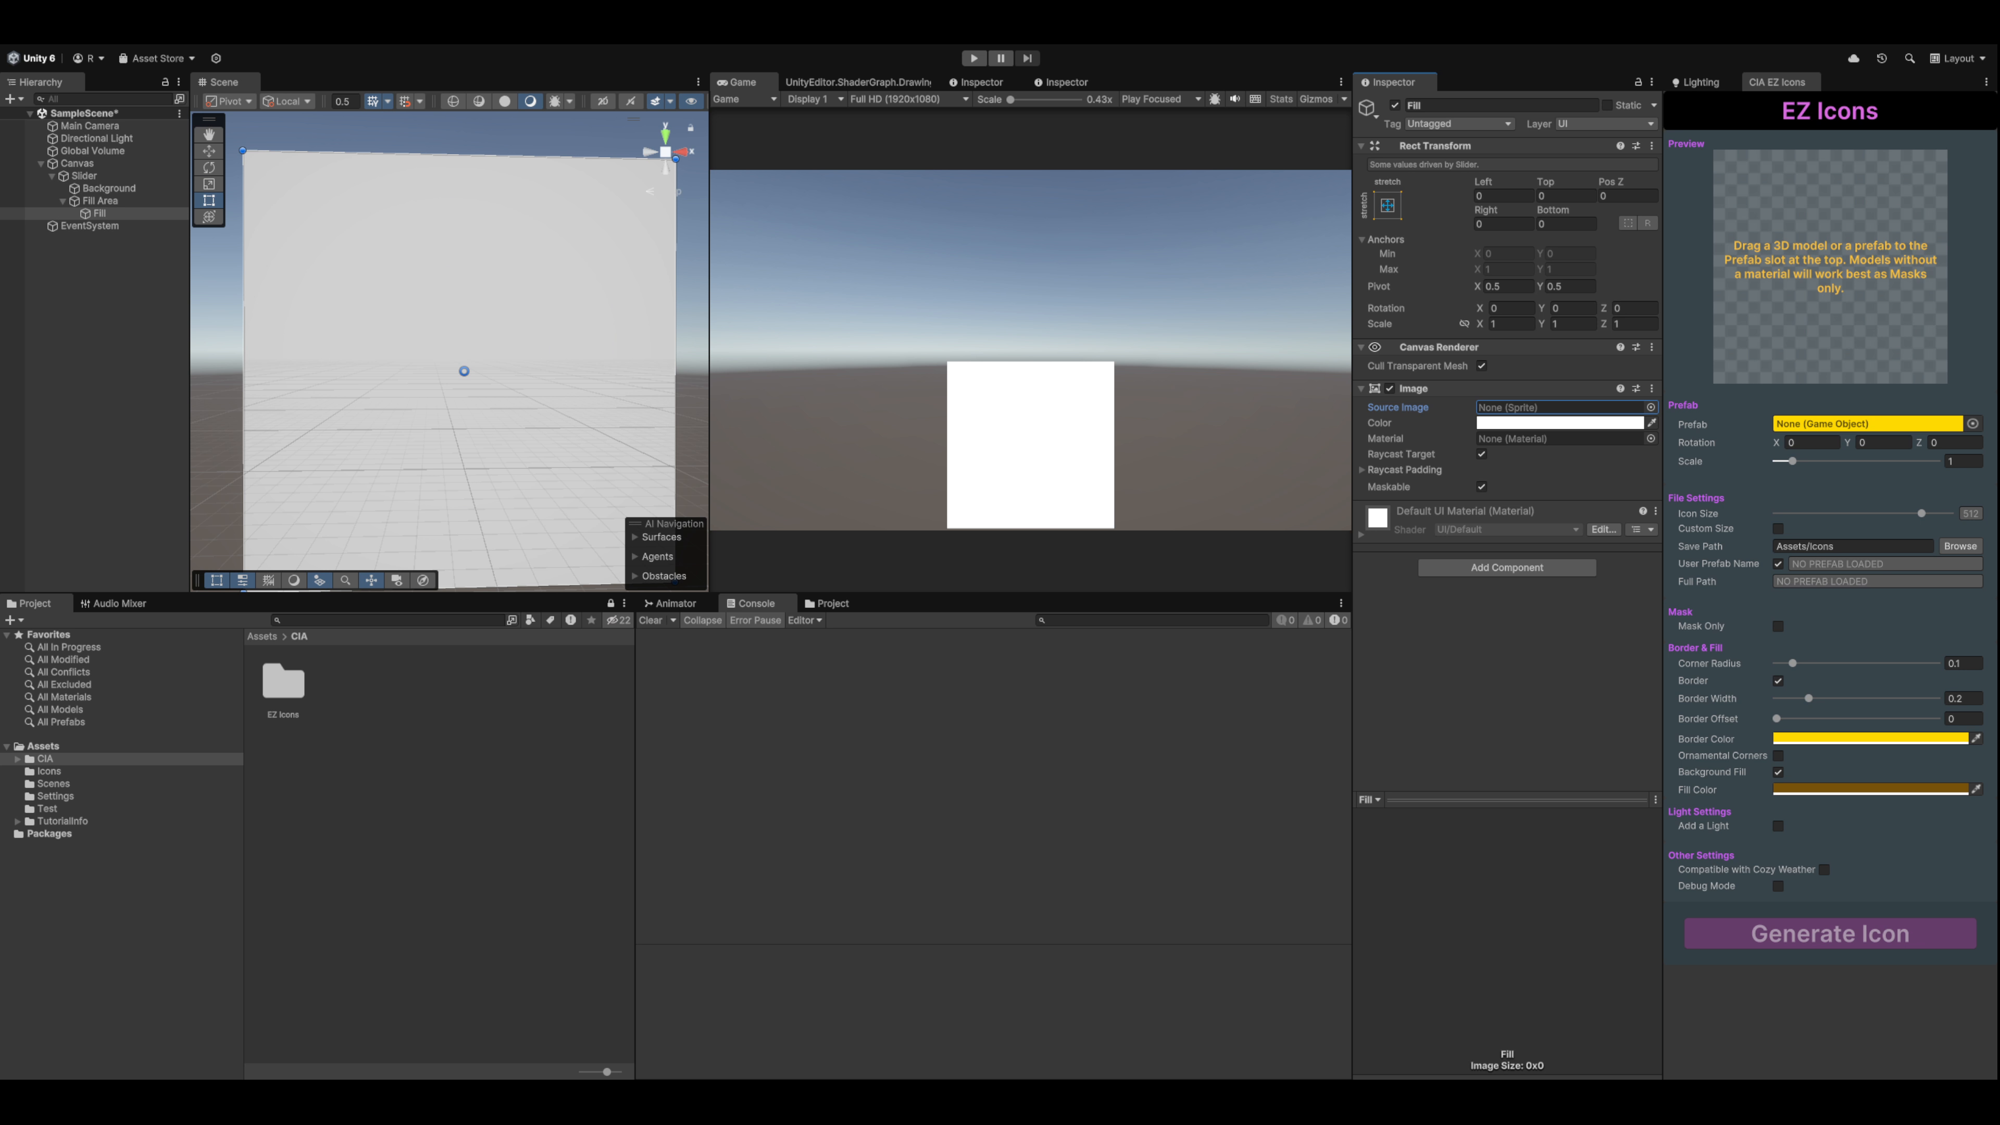Image resolution: width=2000 pixels, height=1125 pixels.
Task: Open the Unity cloud services icon
Action: tap(1853, 58)
